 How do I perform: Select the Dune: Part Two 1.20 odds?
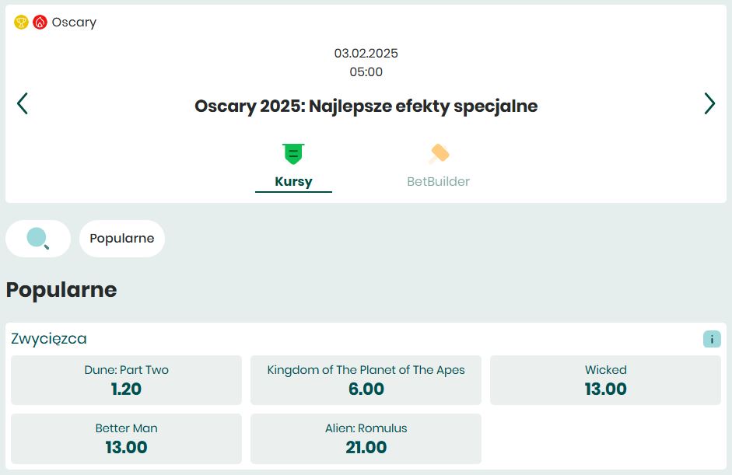point(126,380)
